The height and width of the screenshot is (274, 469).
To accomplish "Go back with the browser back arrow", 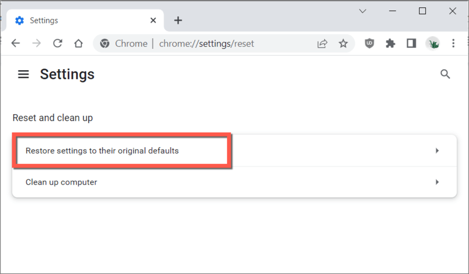I will tap(16, 43).
